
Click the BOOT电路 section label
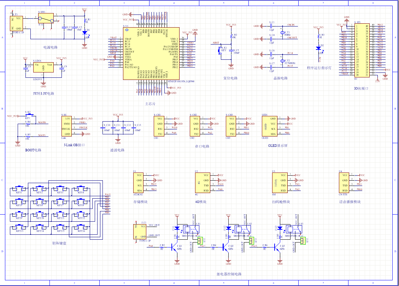(x=33, y=150)
